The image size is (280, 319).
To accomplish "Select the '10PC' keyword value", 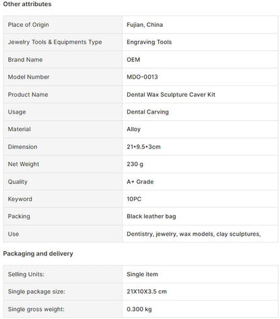I will (x=134, y=199).
